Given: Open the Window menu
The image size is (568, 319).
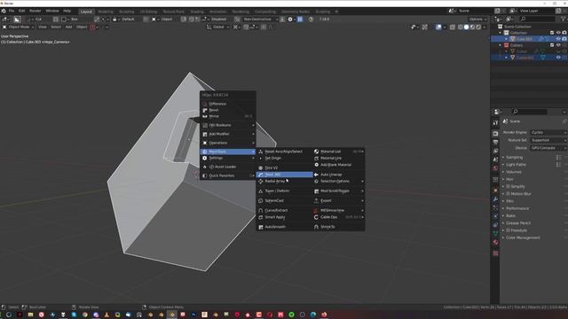Looking at the screenshot, I should click(x=52, y=11).
